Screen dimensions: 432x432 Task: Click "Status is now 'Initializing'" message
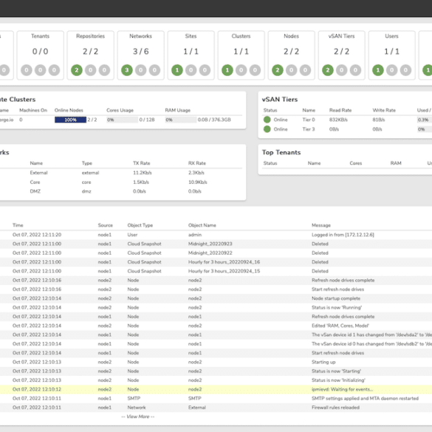(x=338, y=380)
